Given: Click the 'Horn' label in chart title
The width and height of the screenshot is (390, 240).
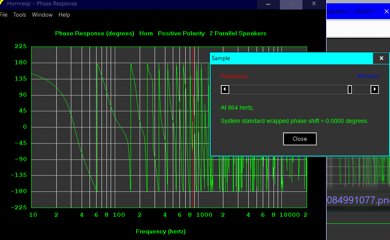Looking at the screenshot, I should 146,33.
